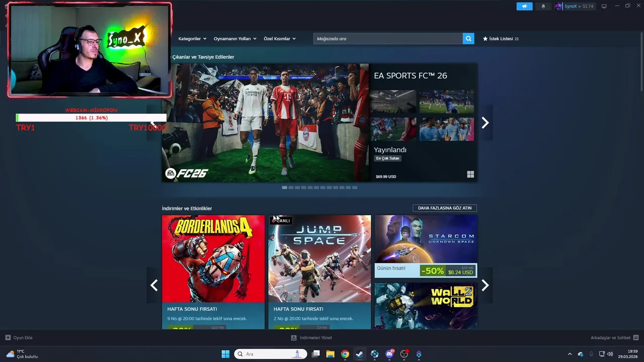
Task: Show hidden system tray icons chevron
Action: click(570, 354)
